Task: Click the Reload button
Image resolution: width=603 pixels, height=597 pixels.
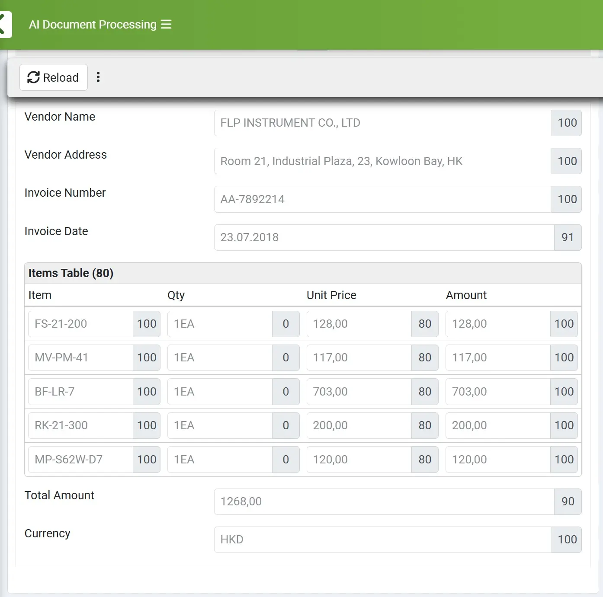Action: tap(53, 77)
